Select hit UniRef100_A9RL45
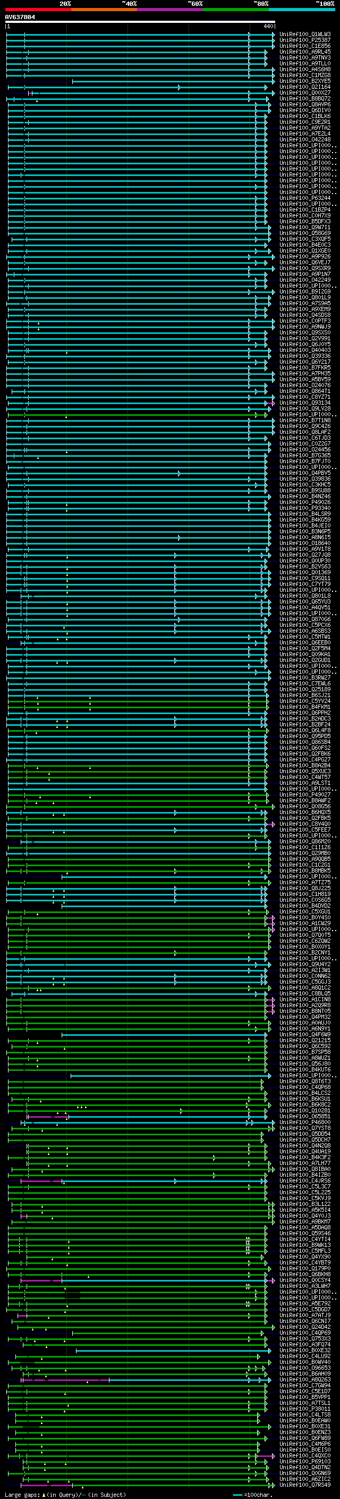The width and height of the screenshot is (340, 1499). point(305,52)
